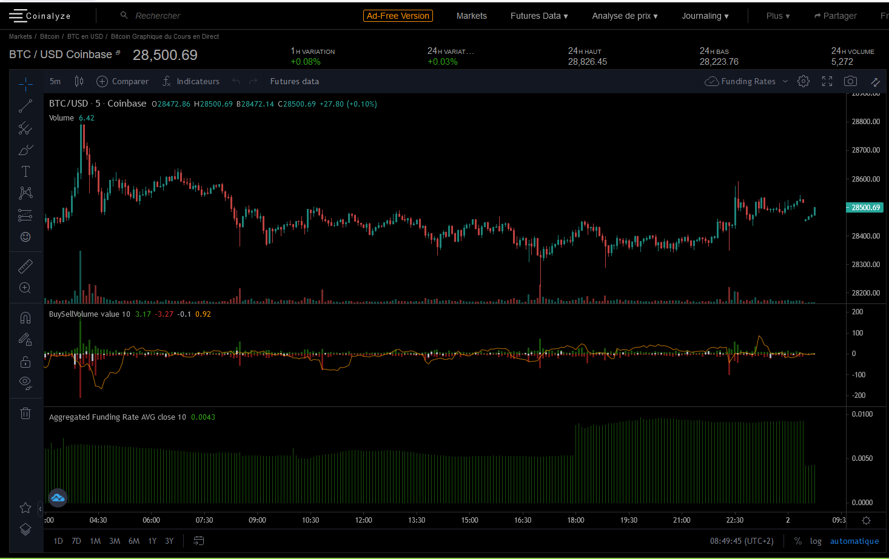Click the BuySellVolume indicator legend
889x559 pixels.
90,314
